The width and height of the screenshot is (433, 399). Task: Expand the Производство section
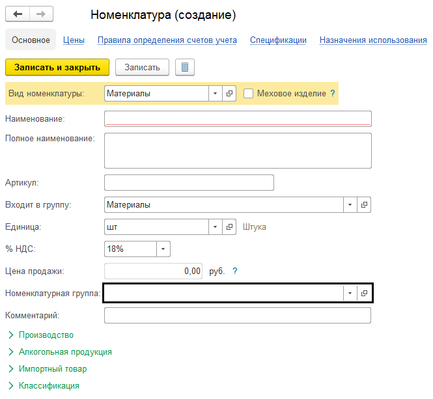[x=46, y=335]
